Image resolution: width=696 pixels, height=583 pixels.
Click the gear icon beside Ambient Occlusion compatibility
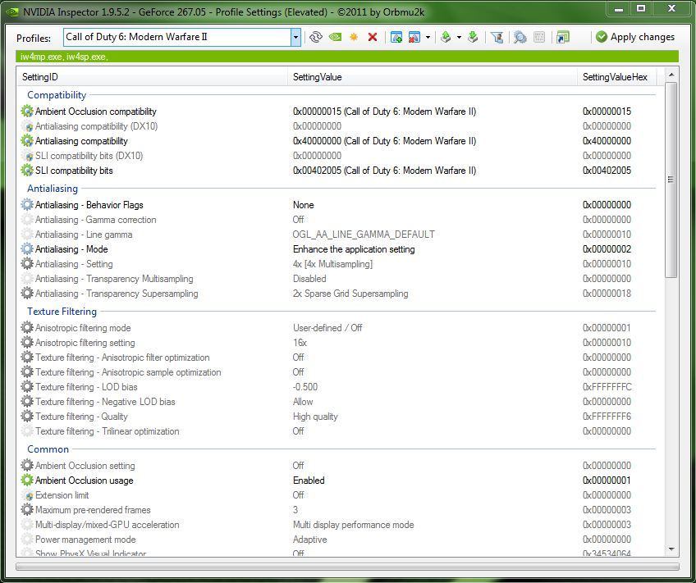[x=27, y=112]
